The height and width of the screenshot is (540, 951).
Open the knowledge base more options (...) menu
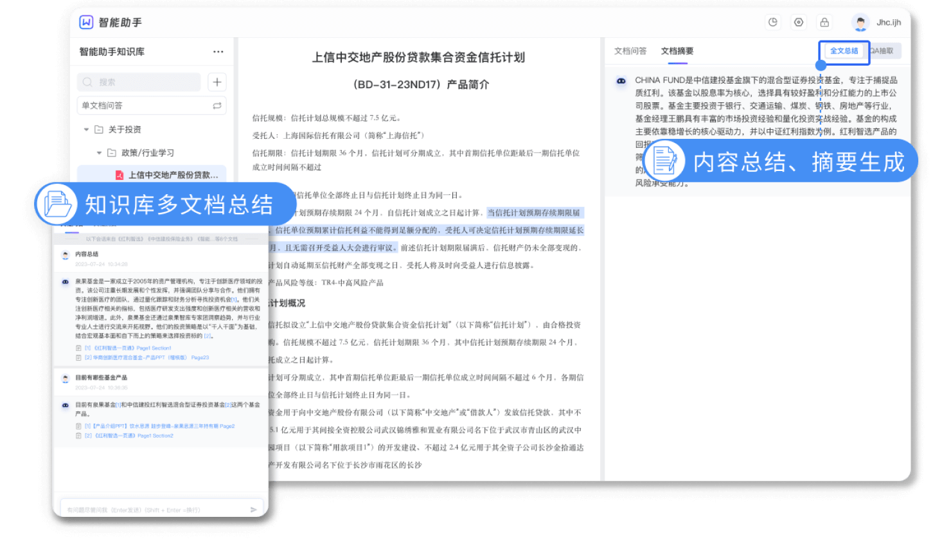point(218,51)
